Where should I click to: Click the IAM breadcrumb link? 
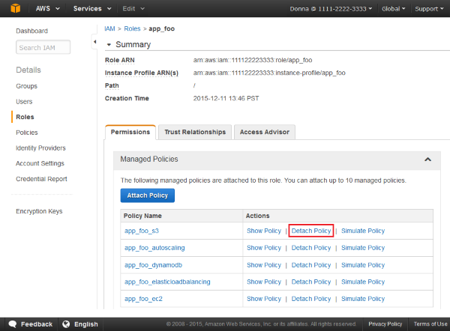click(x=110, y=28)
